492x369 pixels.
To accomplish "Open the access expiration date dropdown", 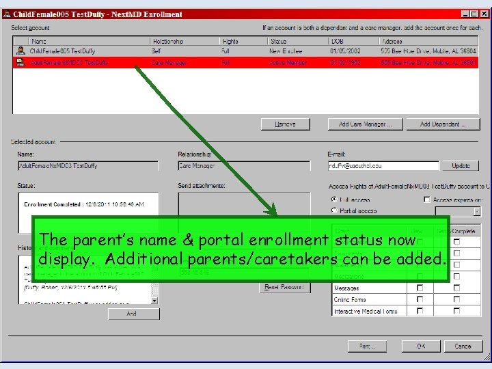I will pyautogui.click(x=477, y=211).
